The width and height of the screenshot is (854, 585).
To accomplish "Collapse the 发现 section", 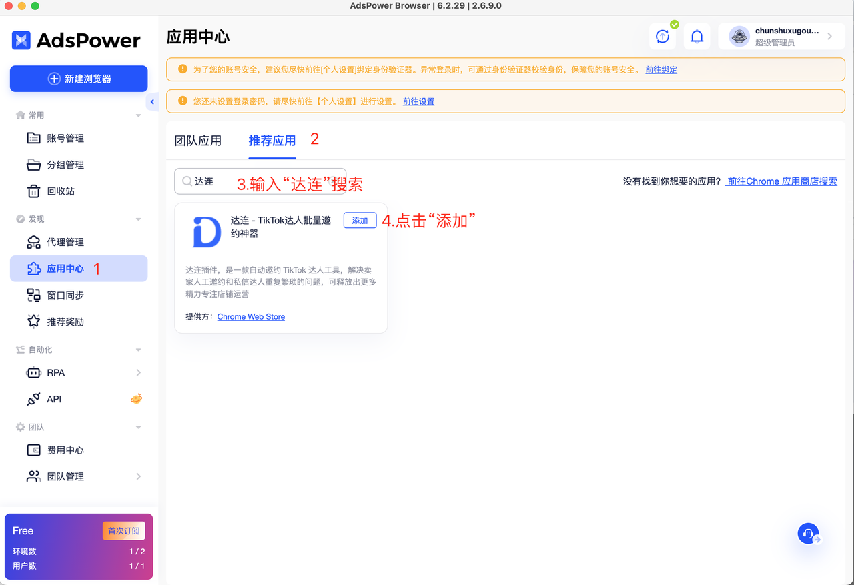I will (139, 219).
